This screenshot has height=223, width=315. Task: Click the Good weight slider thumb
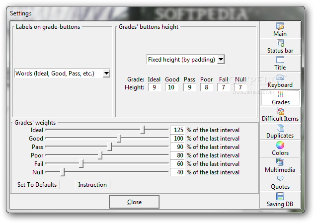[x=119, y=138]
